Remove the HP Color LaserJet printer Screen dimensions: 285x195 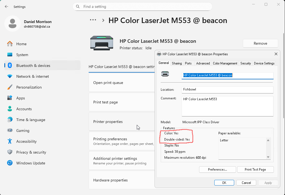coord(260,43)
